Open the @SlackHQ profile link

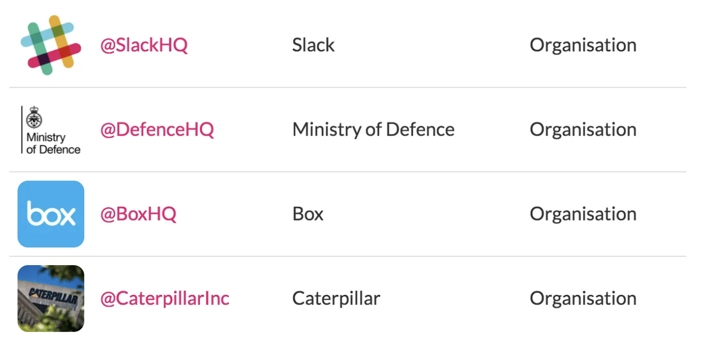coord(144,45)
